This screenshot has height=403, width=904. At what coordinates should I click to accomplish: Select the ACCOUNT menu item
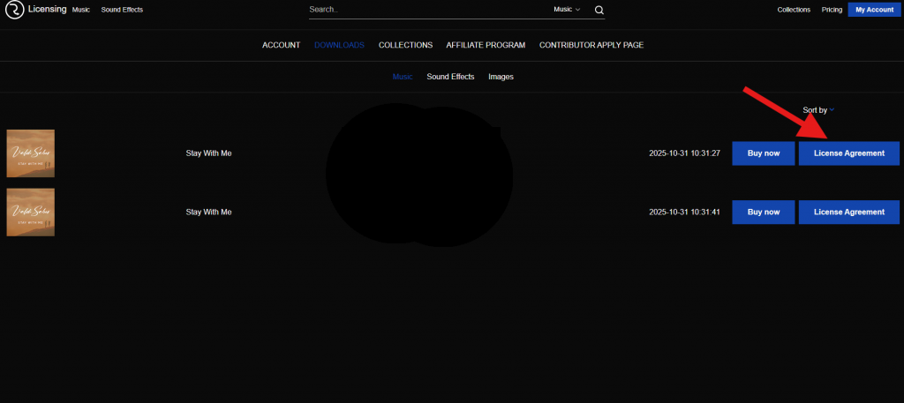281,45
